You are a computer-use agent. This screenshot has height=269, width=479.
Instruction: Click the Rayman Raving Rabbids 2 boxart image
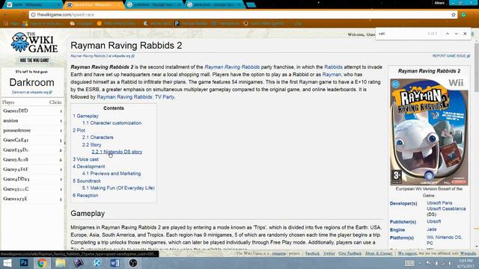point(429,132)
